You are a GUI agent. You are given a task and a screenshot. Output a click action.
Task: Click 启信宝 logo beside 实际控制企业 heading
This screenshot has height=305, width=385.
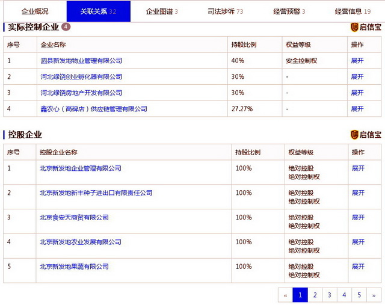click(366, 27)
